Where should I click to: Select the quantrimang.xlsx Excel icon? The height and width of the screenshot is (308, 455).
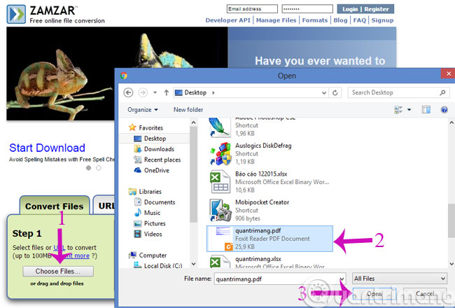220,262
